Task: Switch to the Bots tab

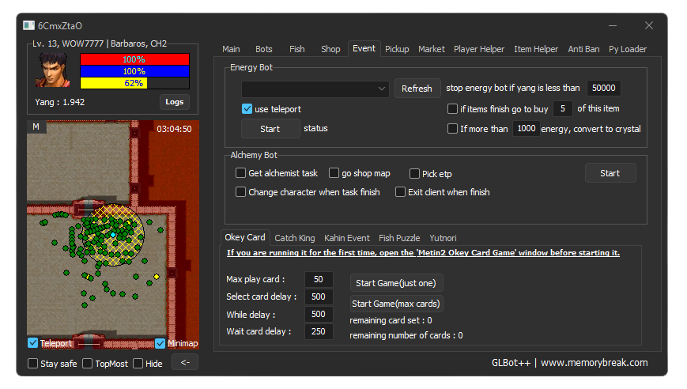Action: pyautogui.click(x=264, y=49)
